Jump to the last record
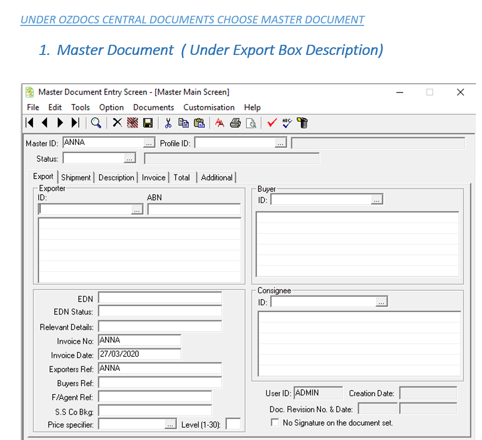 pos(75,123)
